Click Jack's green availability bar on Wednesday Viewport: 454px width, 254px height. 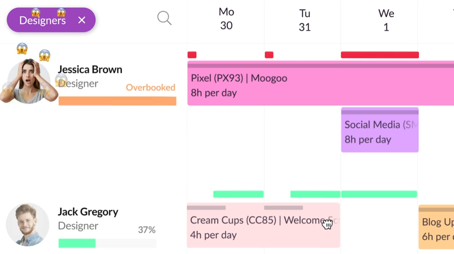point(379,194)
